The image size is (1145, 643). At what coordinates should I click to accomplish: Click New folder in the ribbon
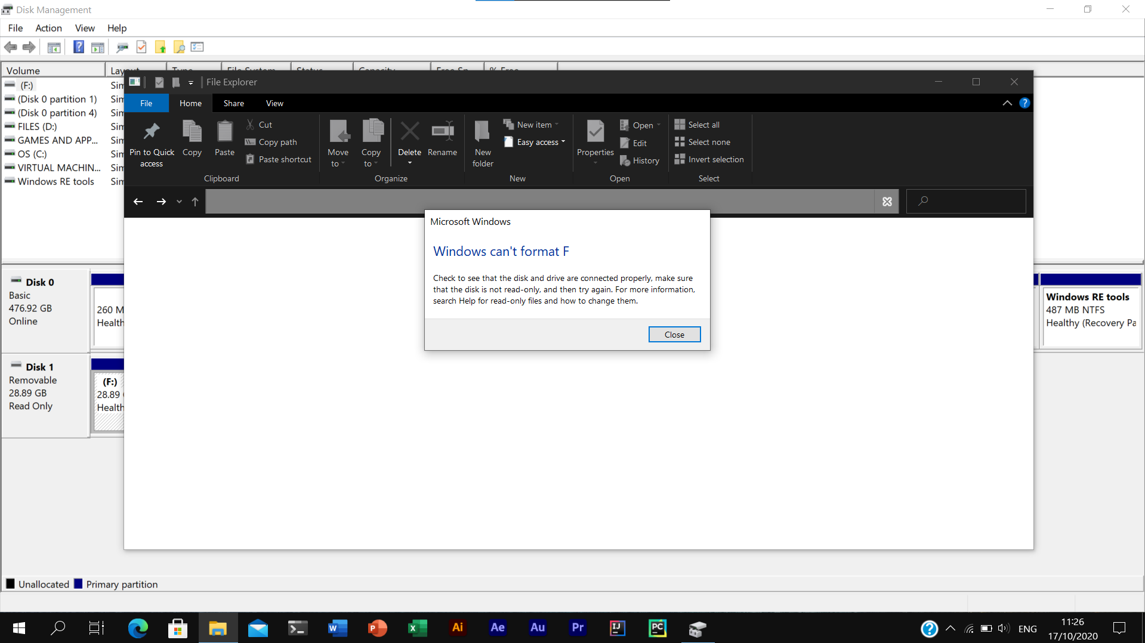pos(483,144)
